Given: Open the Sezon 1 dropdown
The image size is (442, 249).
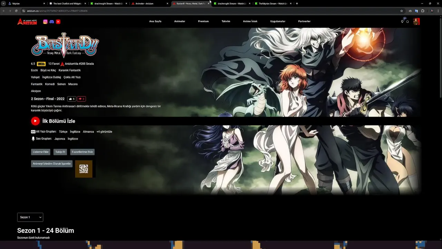Looking at the screenshot, I should (x=30, y=217).
